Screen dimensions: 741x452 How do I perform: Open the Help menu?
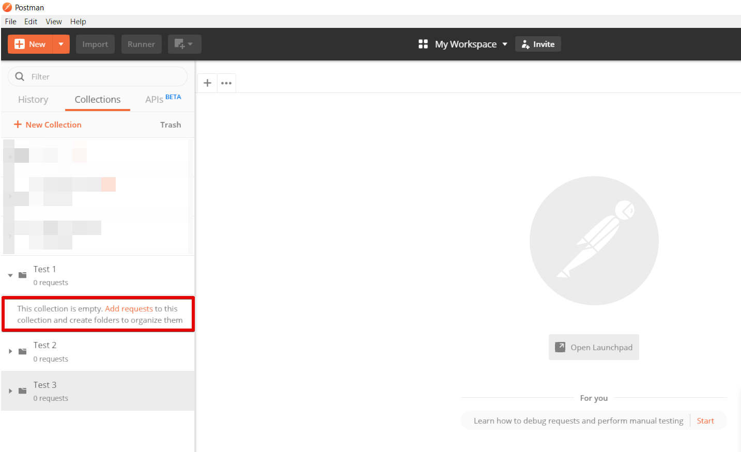click(x=78, y=22)
